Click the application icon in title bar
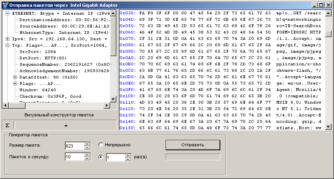 point(5,5)
